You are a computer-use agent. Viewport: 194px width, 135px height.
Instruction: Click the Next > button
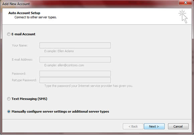154,126
